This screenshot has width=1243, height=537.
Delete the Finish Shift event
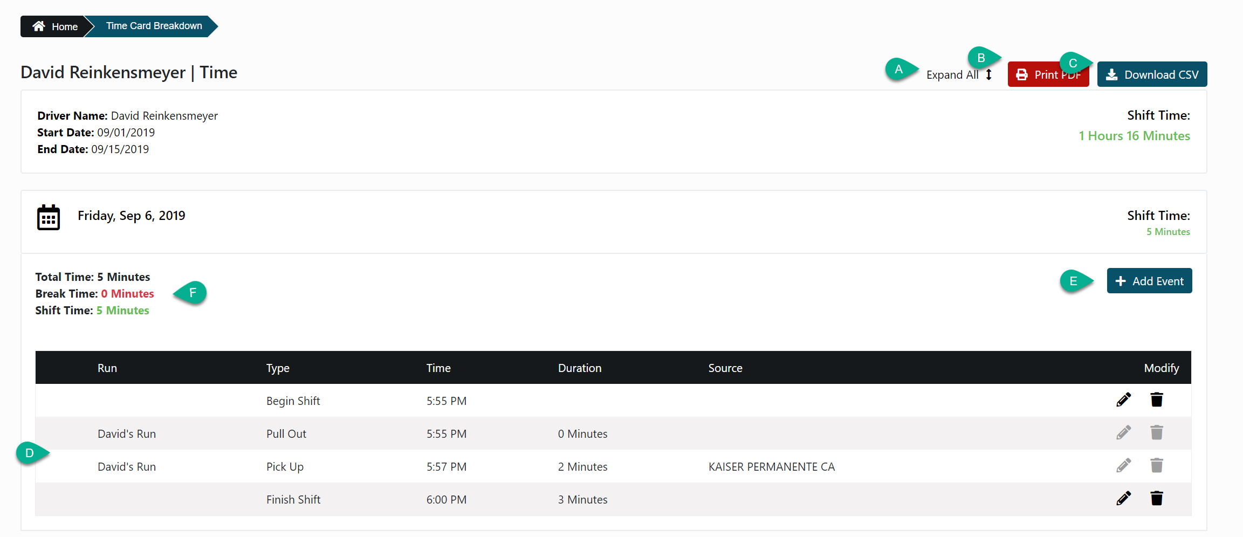[x=1156, y=498]
